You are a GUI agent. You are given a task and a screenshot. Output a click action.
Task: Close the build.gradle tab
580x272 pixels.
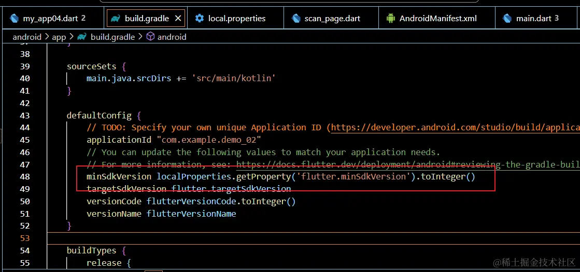pos(178,19)
